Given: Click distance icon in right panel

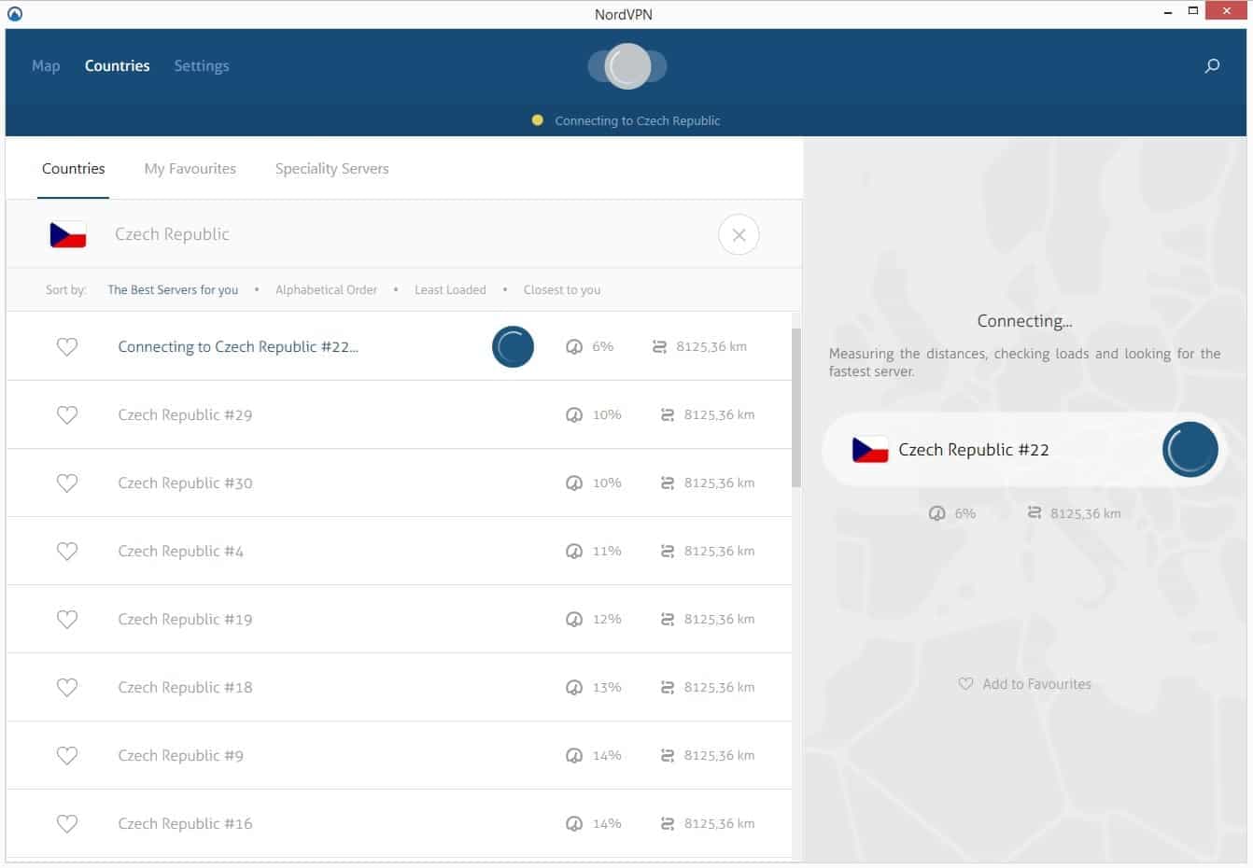Looking at the screenshot, I should click(x=1034, y=513).
